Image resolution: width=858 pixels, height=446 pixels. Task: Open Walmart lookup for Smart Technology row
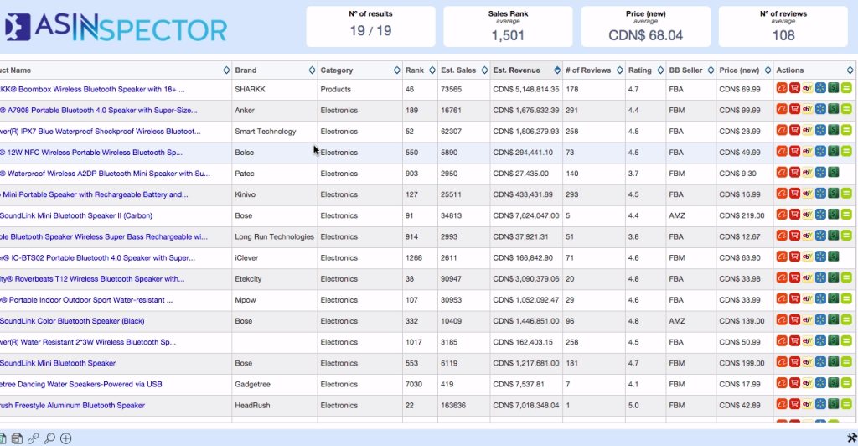(820, 130)
